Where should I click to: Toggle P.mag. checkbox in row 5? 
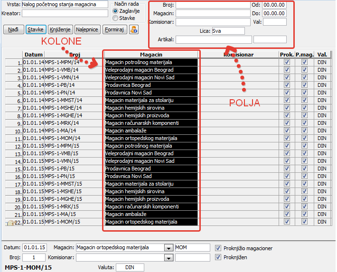coord(304,93)
